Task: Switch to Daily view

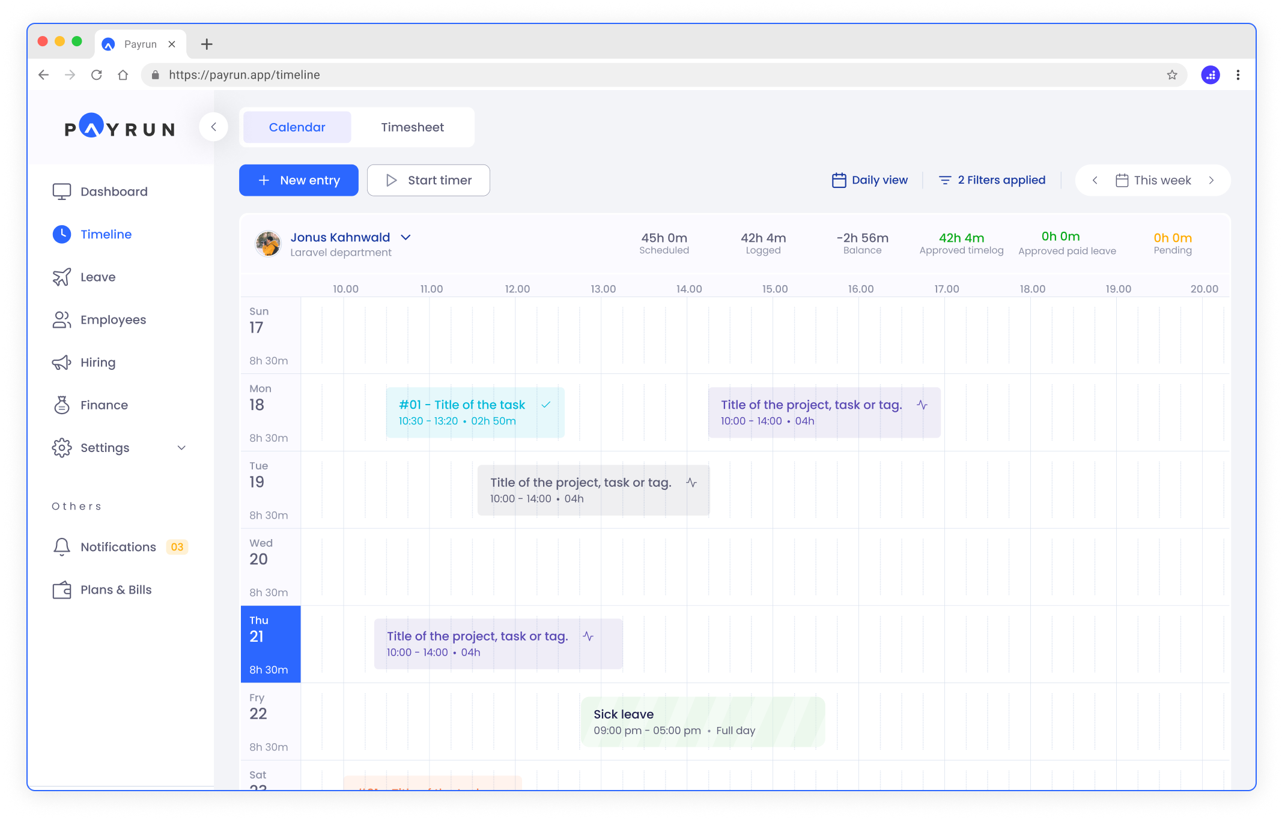Action: [x=869, y=180]
